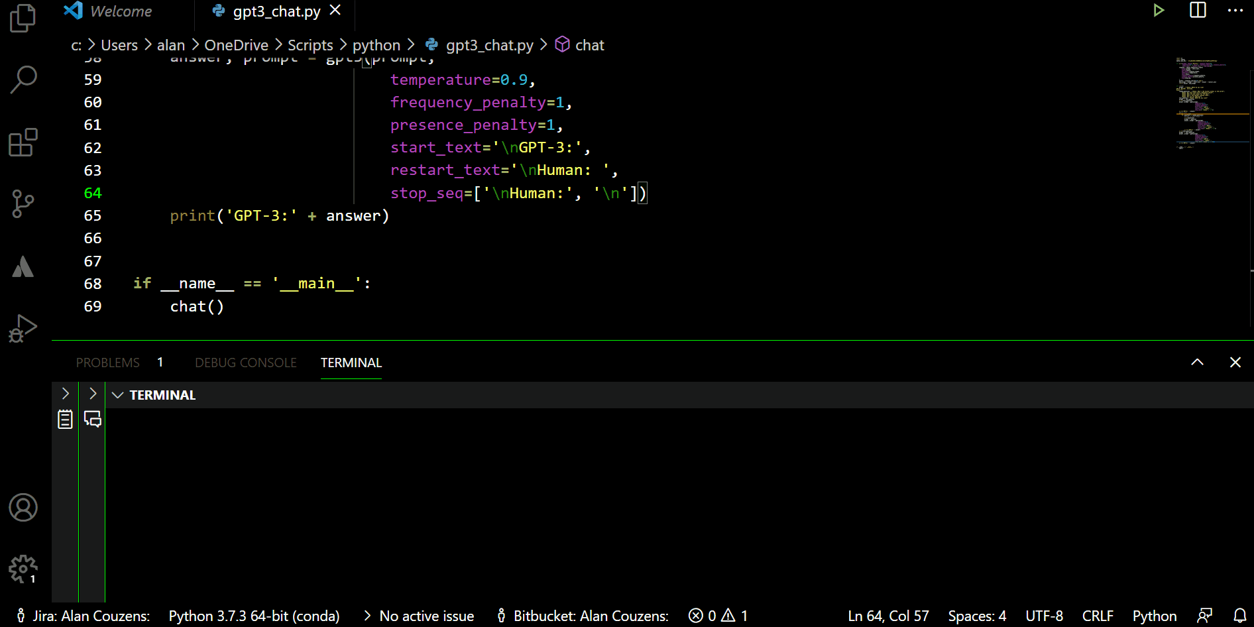Select Python 3.7.3 64-bit interpreter
Image resolution: width=1254 pixels, height=627 pixels.
point(255,616)
